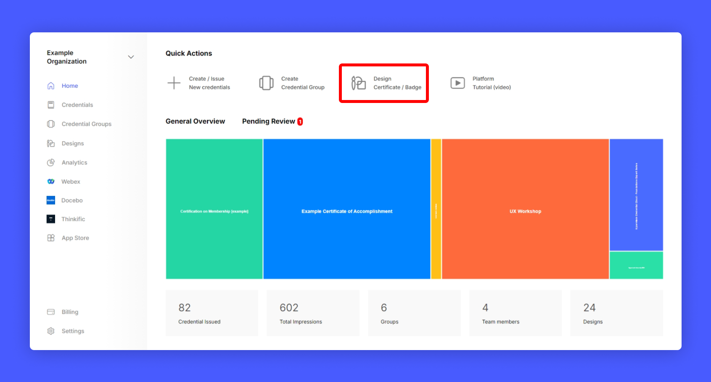Viewport: 711px width, 382px height.
Task: Open the Total Impressions stat card
Action: [x=313, y=313]
